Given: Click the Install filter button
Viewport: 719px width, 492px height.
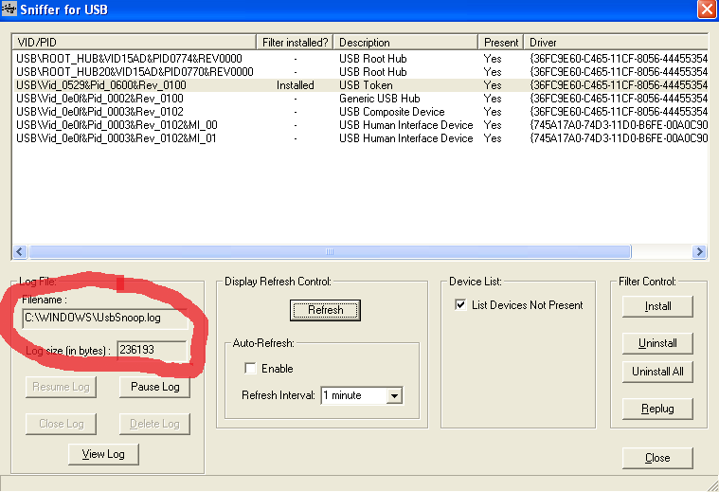Looking at the screenshot, I should pyautogui.click(x=657, y=306).
